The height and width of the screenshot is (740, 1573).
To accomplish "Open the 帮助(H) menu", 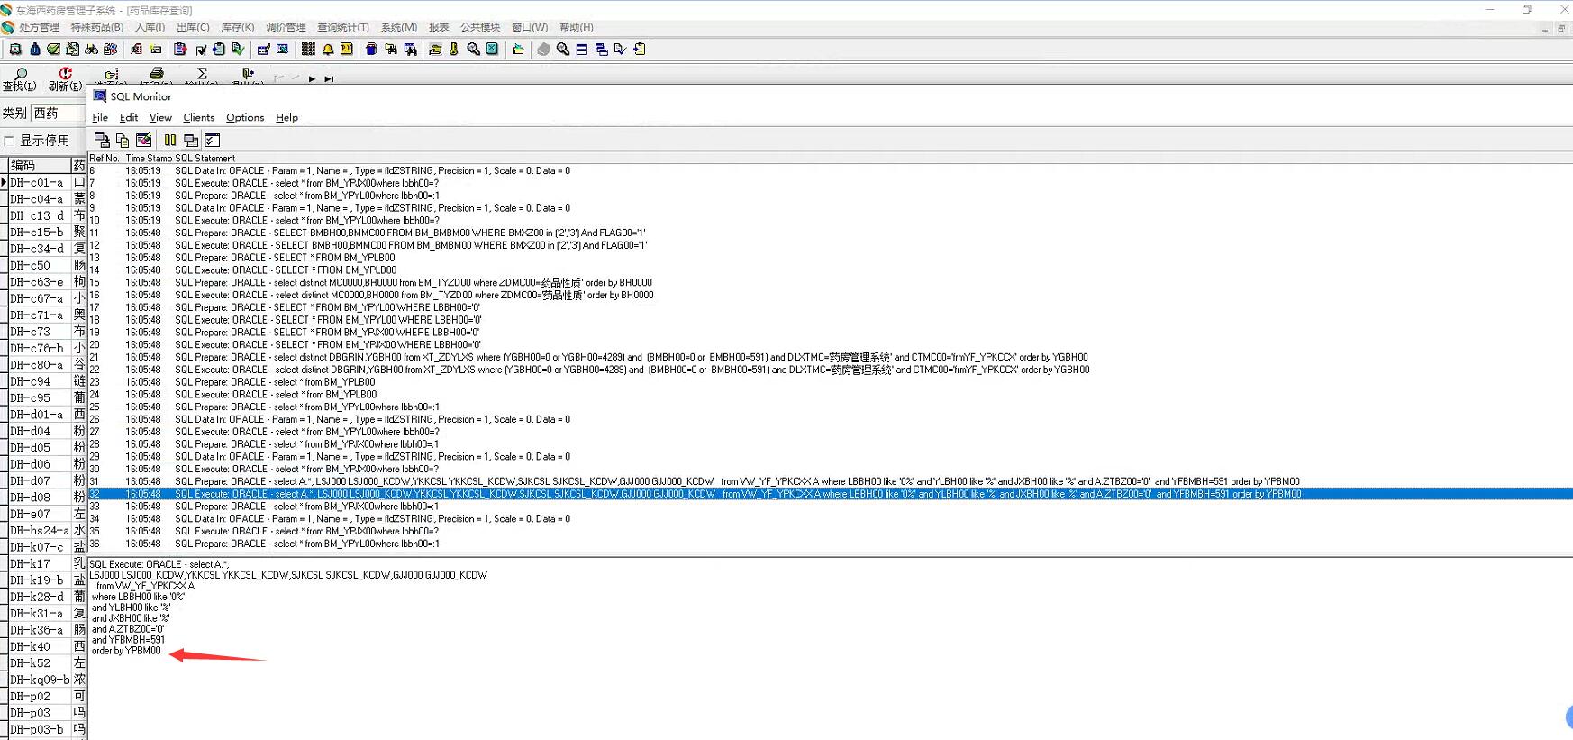I will 577,27.
